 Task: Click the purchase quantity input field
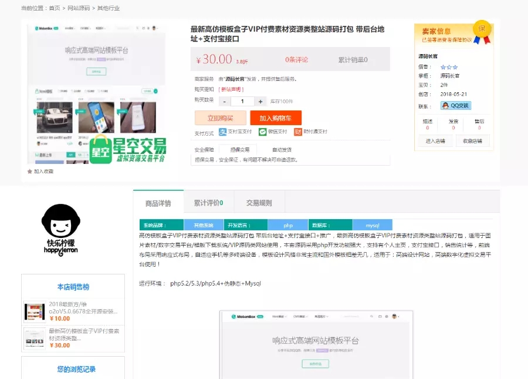click(243, 101)
